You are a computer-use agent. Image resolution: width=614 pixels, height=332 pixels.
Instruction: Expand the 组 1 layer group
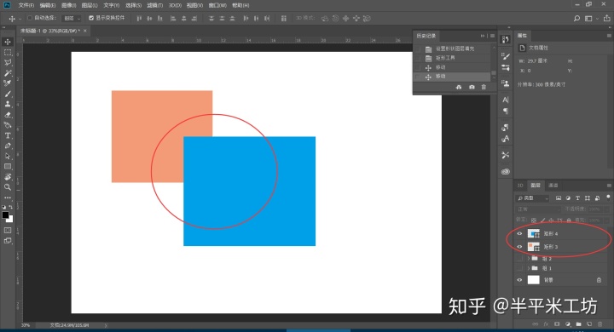click(x=528, y=268)
